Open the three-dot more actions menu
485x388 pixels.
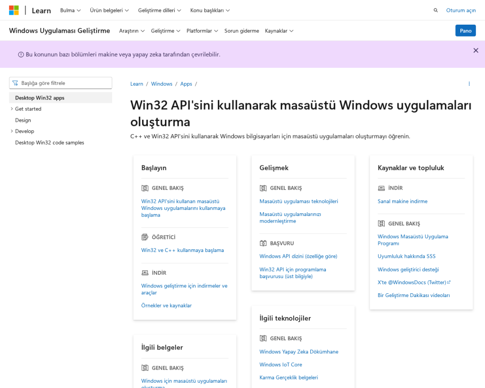point(469,84)
